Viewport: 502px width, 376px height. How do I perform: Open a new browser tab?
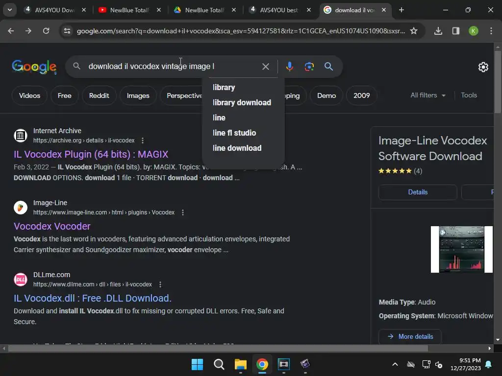pos(401,10)
